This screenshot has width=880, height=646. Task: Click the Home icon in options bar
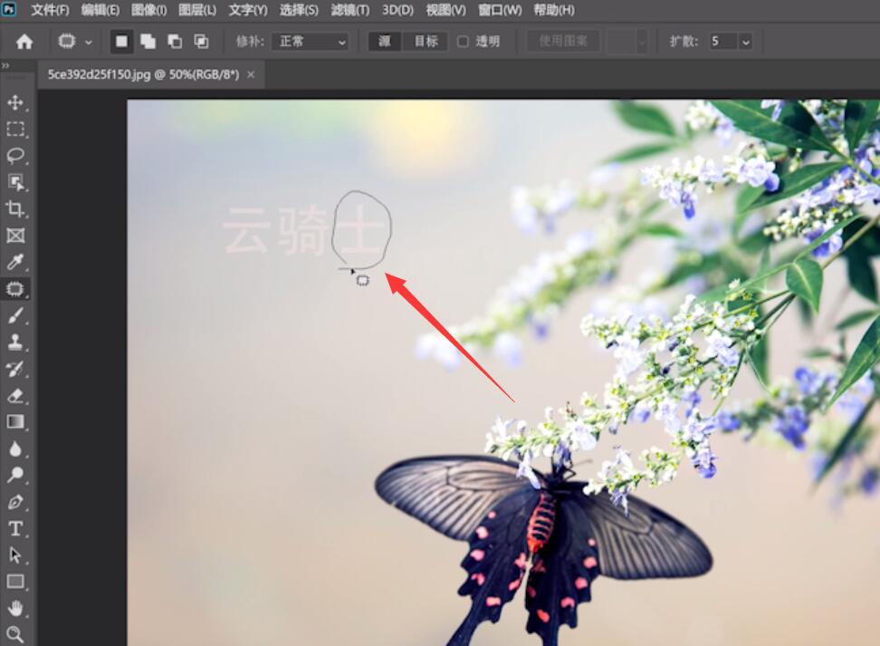tap(24, 42)
